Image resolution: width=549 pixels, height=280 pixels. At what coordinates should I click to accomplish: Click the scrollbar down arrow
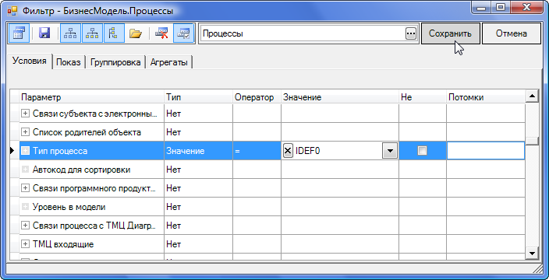(532, 253)
